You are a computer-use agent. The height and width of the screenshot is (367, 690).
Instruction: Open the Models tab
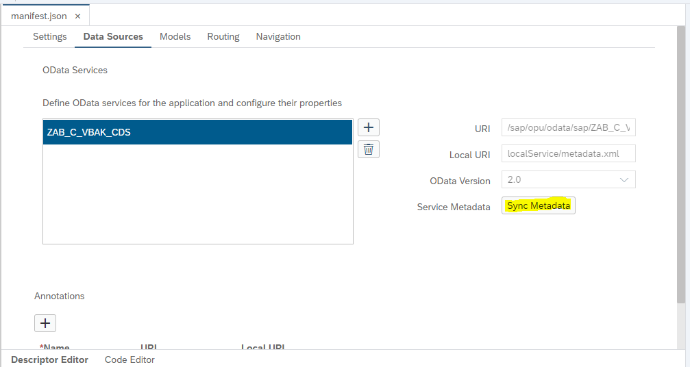point(175,36)
